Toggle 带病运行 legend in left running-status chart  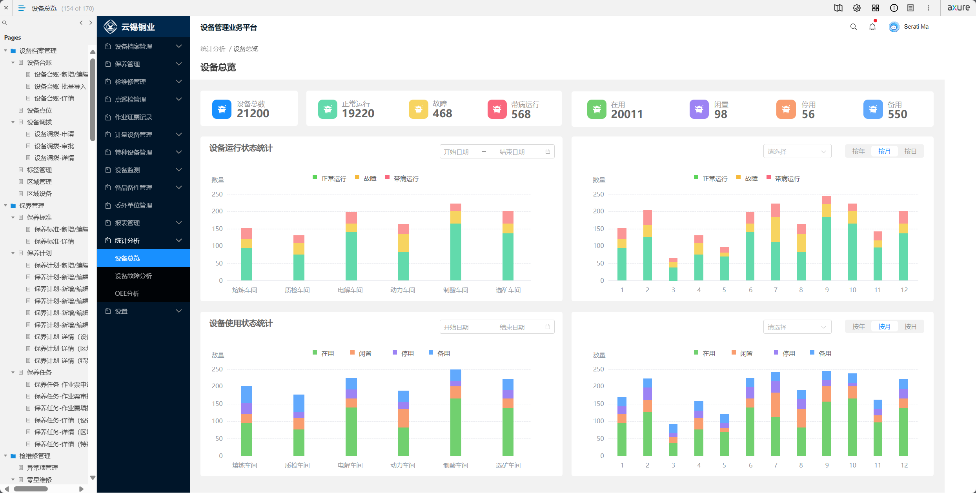402,178
